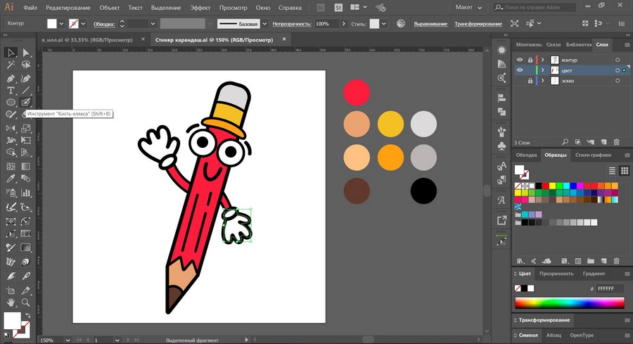633x344 pixels.
Task: Activate the Hand tool
Action: click(x=11, y=302)
